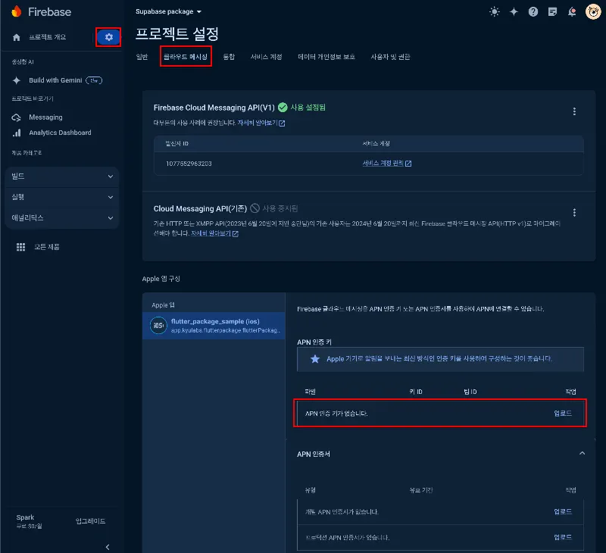Open 서비스 계정 관리 link

[x=387, y=164]
